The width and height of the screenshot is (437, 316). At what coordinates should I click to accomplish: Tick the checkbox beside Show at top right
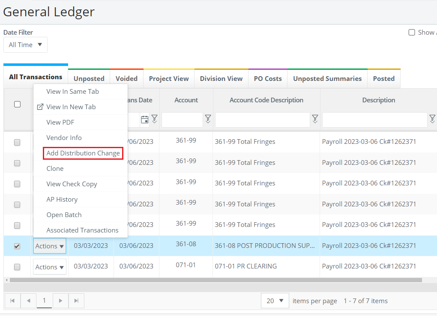point(412,32)
